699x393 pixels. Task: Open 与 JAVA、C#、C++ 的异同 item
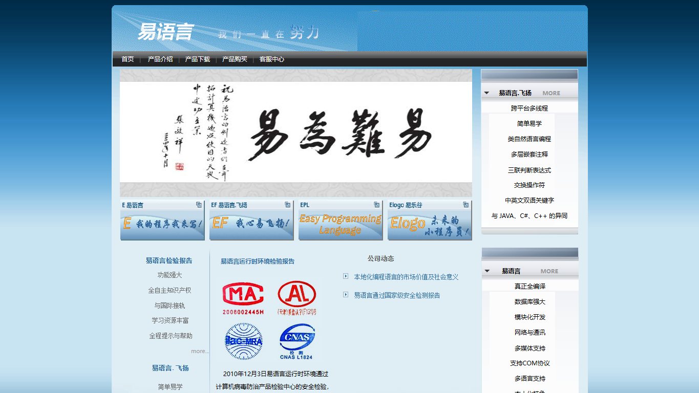(x=529, y=216)
